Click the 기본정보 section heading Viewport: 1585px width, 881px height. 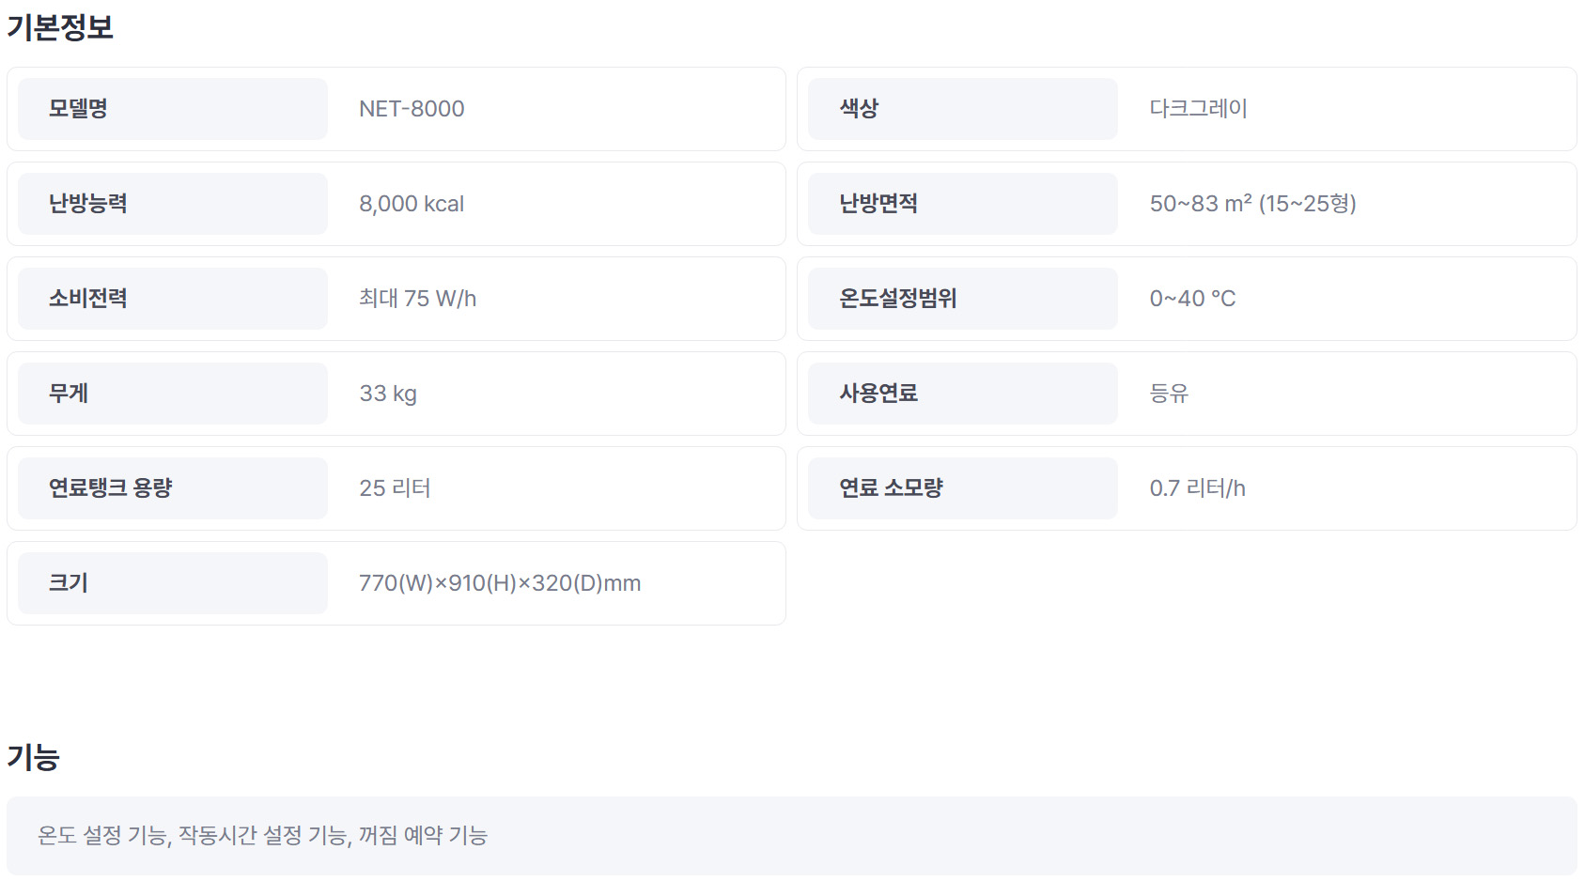coord(60,27)
